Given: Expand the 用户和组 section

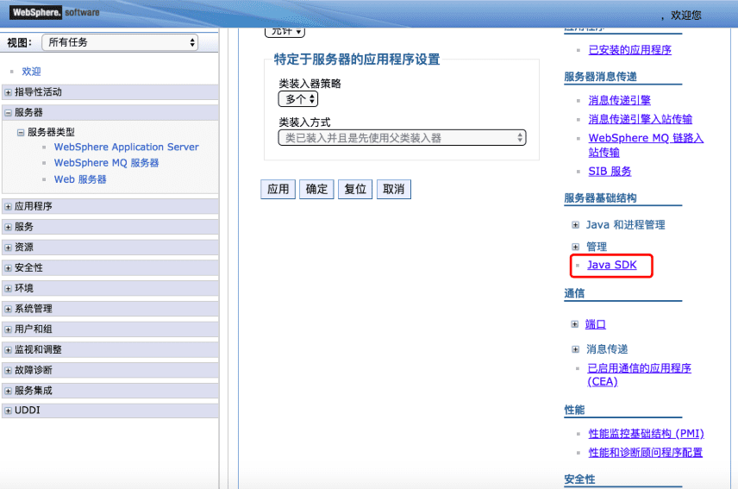Looking at the screenshot, I should pos(8,329).
